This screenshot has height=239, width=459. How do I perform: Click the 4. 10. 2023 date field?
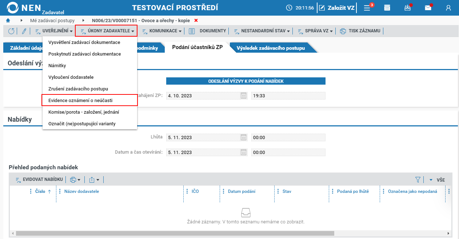tap(207, 96)
